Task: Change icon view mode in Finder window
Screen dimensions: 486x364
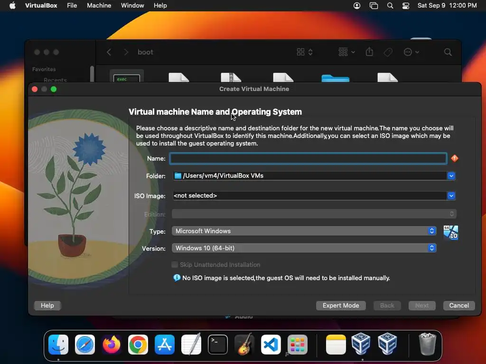Action: coord(305,52)
